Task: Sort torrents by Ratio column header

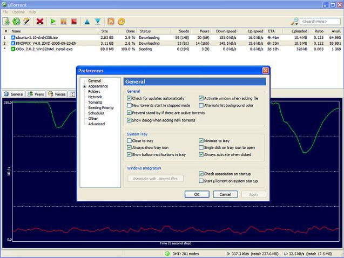Action: (318, 31)
